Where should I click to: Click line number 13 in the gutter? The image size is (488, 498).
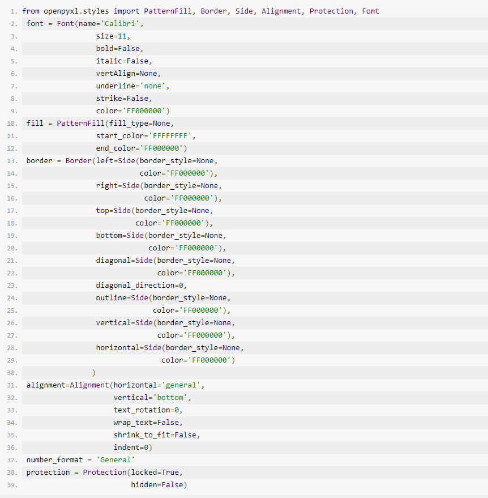pos(12,161)
